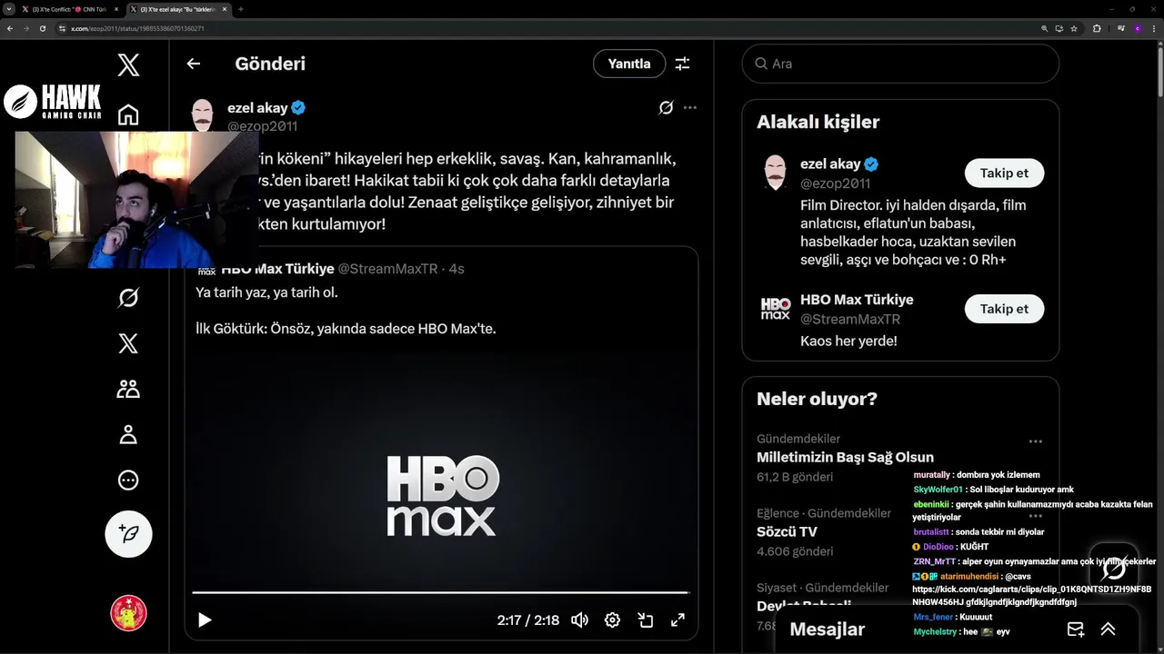1164x654 pixels.
Task: Reload the page
Action: [42, 28]
